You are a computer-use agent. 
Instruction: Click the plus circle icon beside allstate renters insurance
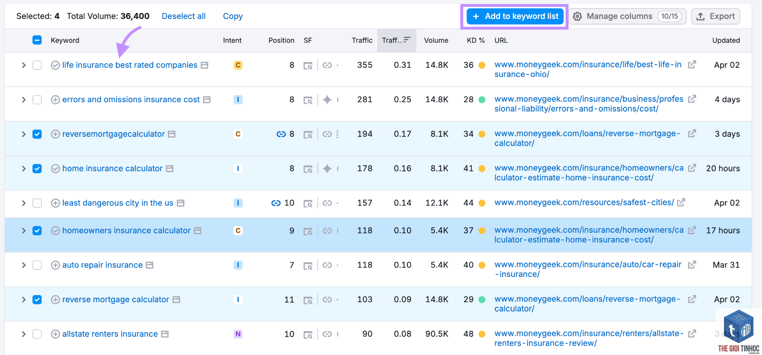(55, 334)
